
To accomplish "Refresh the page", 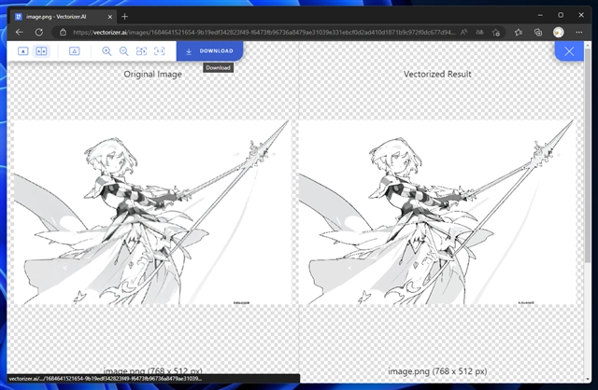I will pyautogui.click(x=39, y=33).
